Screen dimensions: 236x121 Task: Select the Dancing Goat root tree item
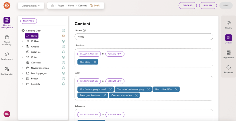pos(34,31)
